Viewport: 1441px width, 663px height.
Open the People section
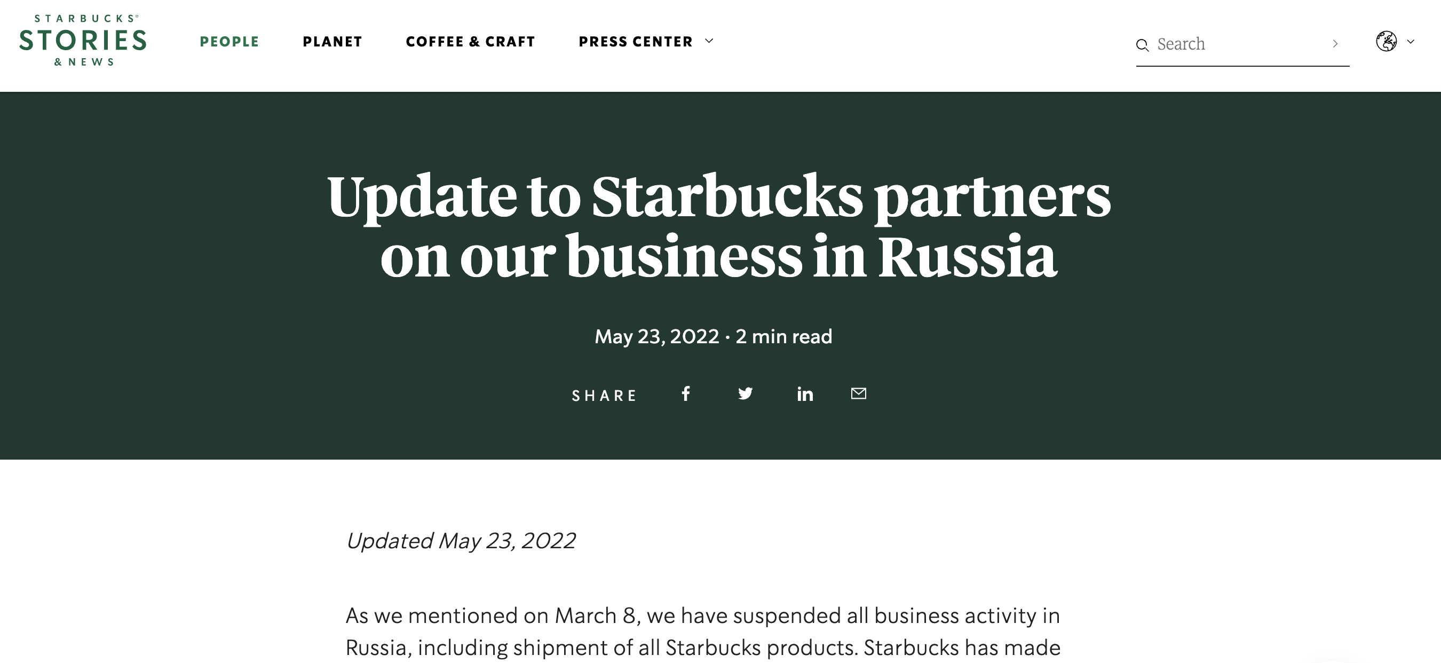coord(229,42)
